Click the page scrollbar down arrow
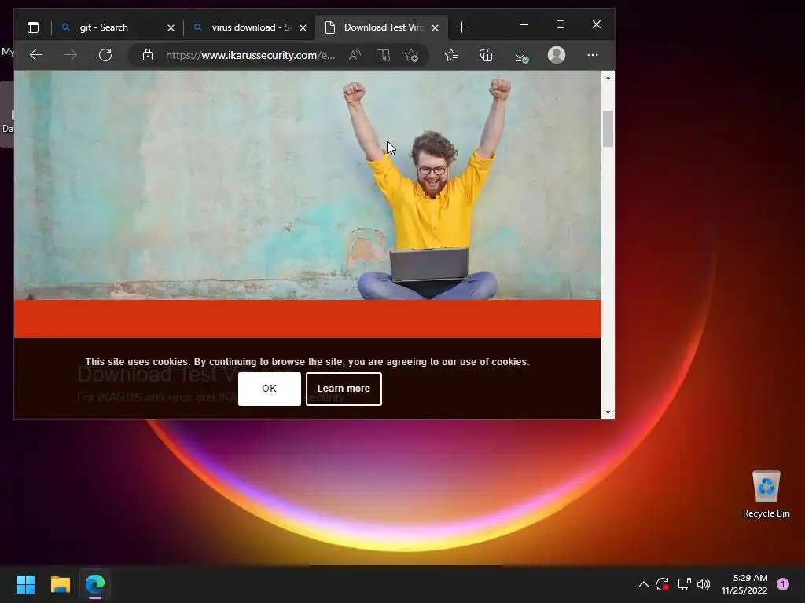The image size is (805, 603). click(608, 412)
